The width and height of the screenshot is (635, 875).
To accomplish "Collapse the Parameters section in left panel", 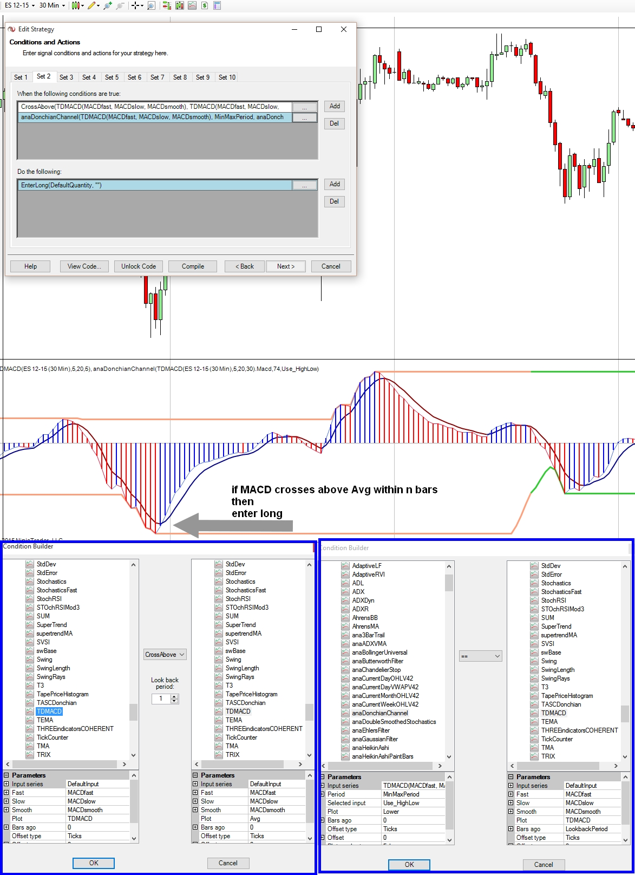I will tap(6, 775).
